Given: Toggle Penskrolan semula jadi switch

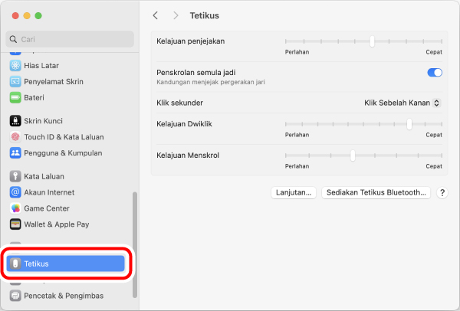Looking at the screenshot, I should [x=435, y=73].
